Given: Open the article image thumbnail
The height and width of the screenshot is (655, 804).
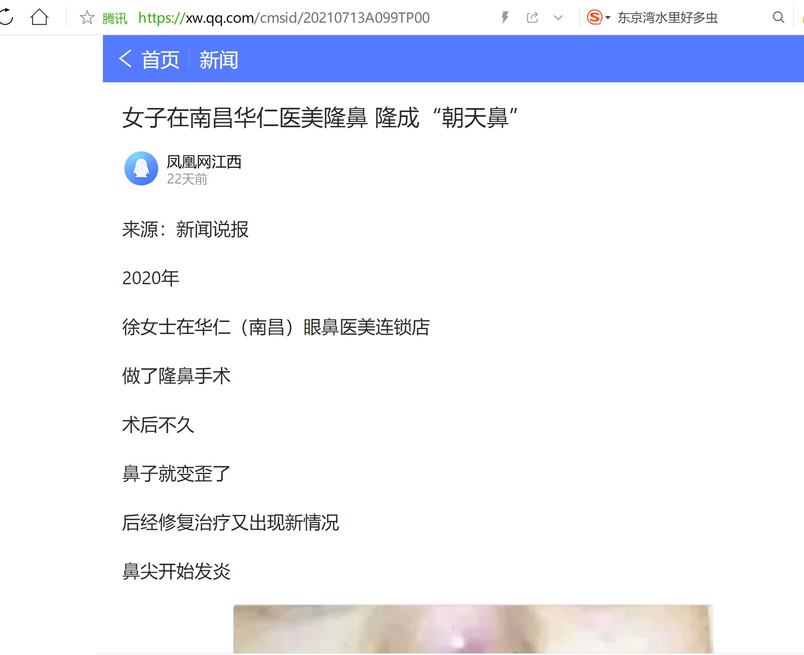Looking at the screenshot, I should (x=473, y=629).
